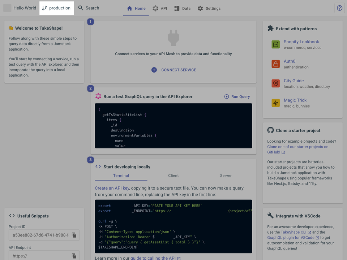Click the Magic Trick lightning icon
347x260 pixels.
click(276, 103)
